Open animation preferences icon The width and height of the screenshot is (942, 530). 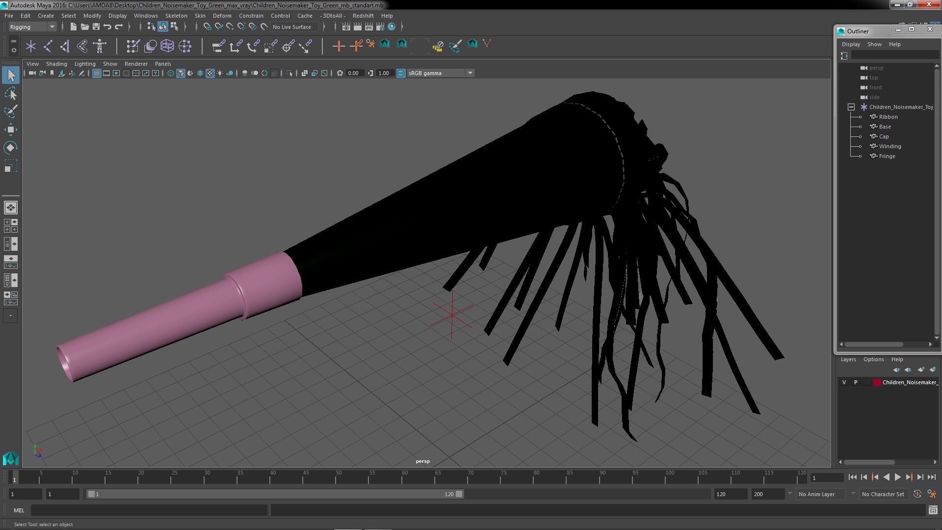pos(932,494)
